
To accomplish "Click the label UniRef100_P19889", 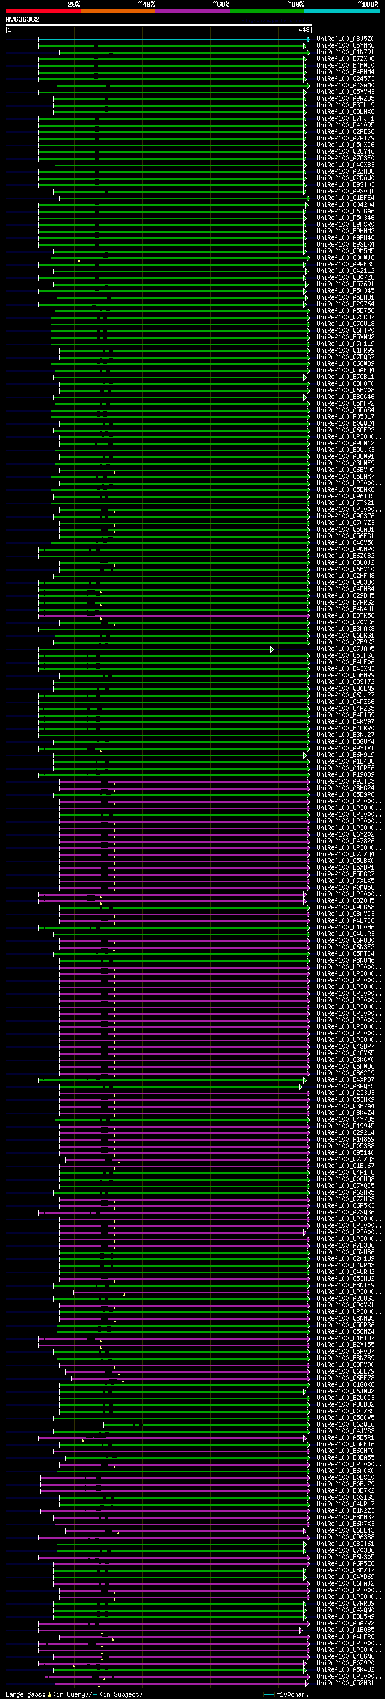I will [345, 776].
